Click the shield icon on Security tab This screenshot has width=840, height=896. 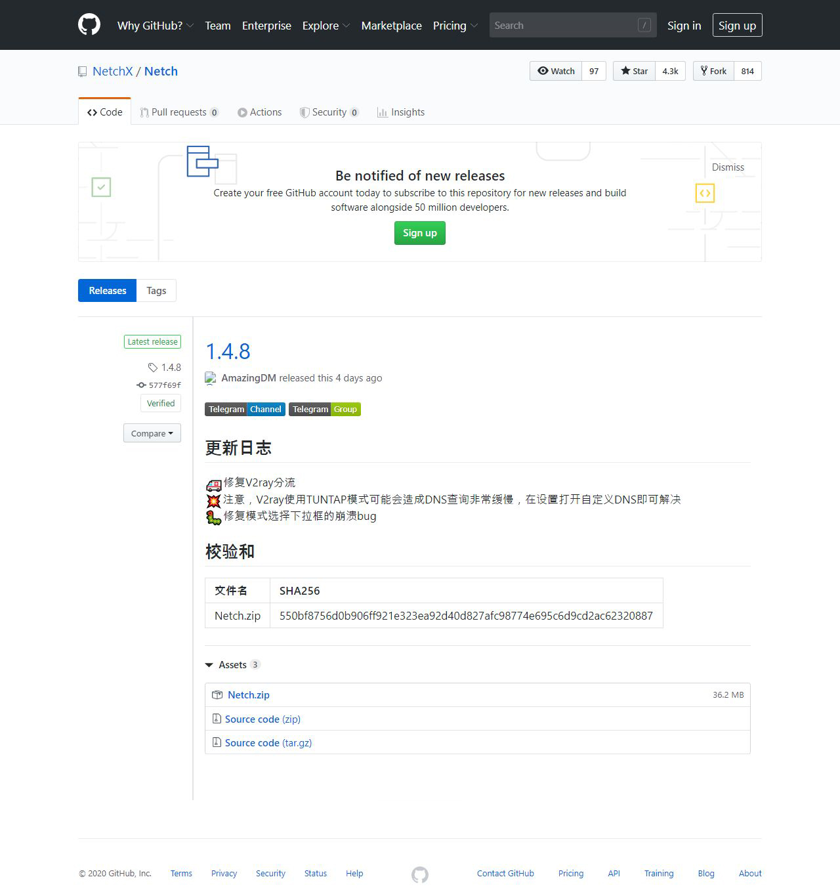[304, 112]
